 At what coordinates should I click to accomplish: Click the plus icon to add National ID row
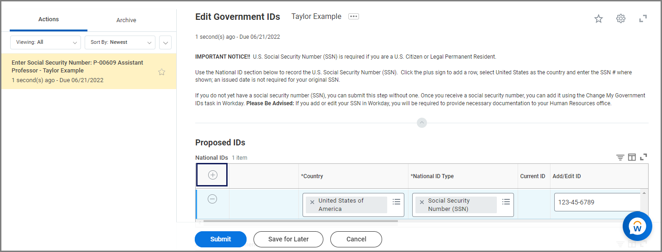pos(212,175)
